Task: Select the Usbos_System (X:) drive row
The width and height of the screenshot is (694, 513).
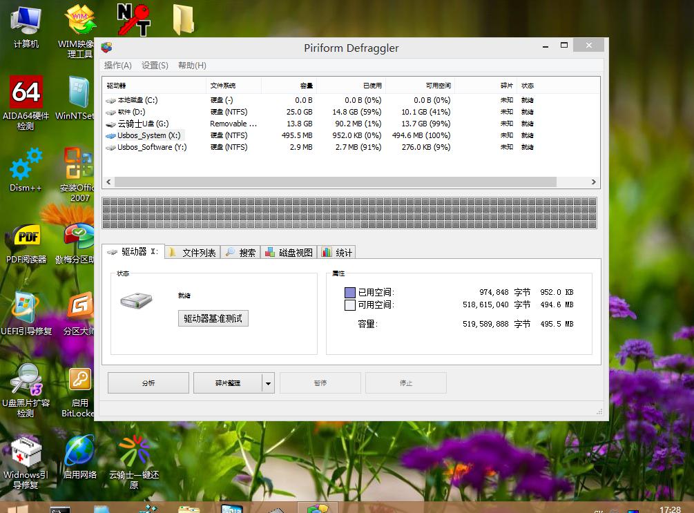Action: (153, 135)
